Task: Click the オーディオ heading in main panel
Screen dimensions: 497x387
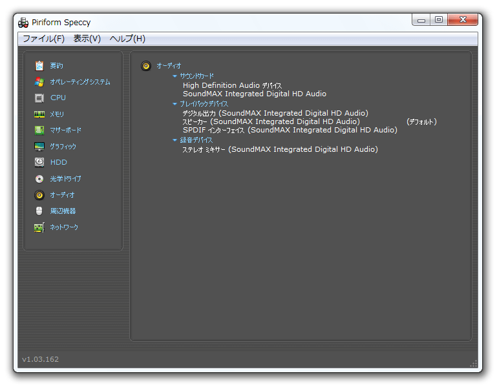Action: (x=169, y=66)
